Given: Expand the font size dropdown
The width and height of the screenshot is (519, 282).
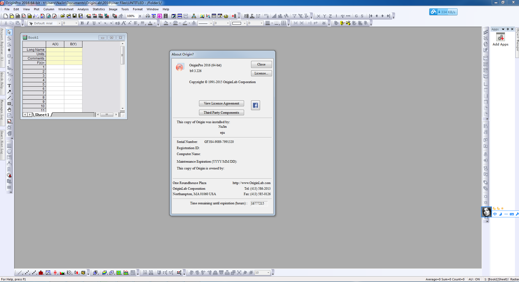Looking at the screenshot, I should pyautogui.click(x=76, y=23).
